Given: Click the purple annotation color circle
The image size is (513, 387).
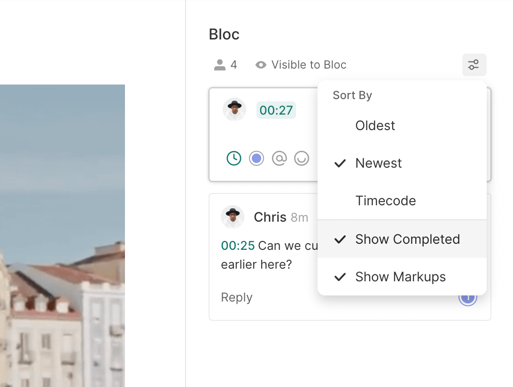Looking at the screenshot, I should pyautogui.click(x=256, y=158).
